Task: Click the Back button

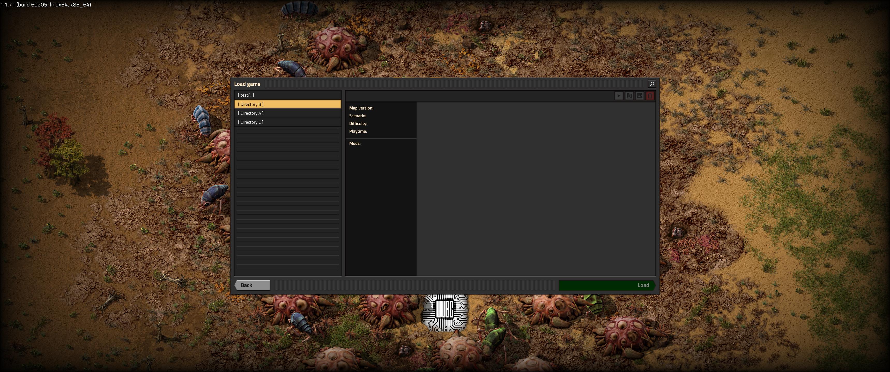Action: click(252, 285)
